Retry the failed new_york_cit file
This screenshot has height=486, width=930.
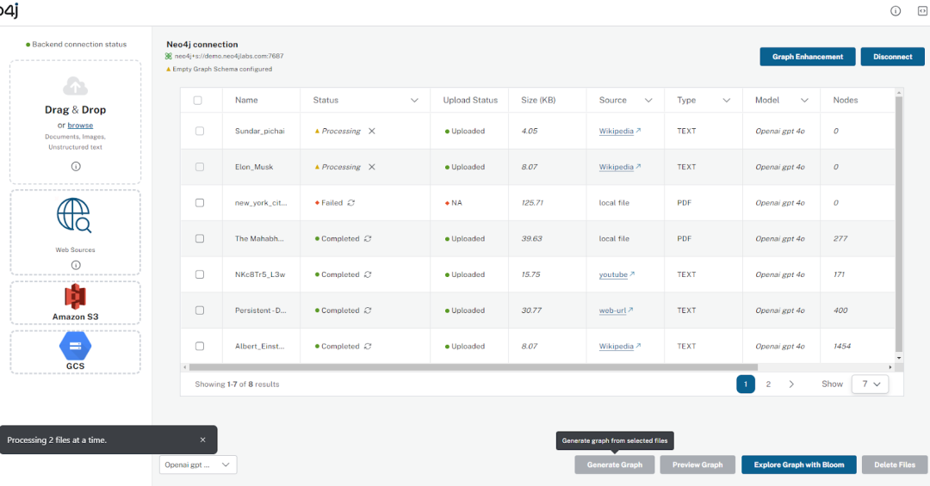point(351,203)
